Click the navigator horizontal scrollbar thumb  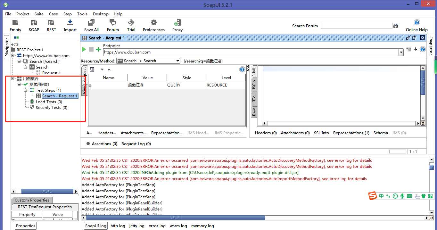(x=47, y=192)
